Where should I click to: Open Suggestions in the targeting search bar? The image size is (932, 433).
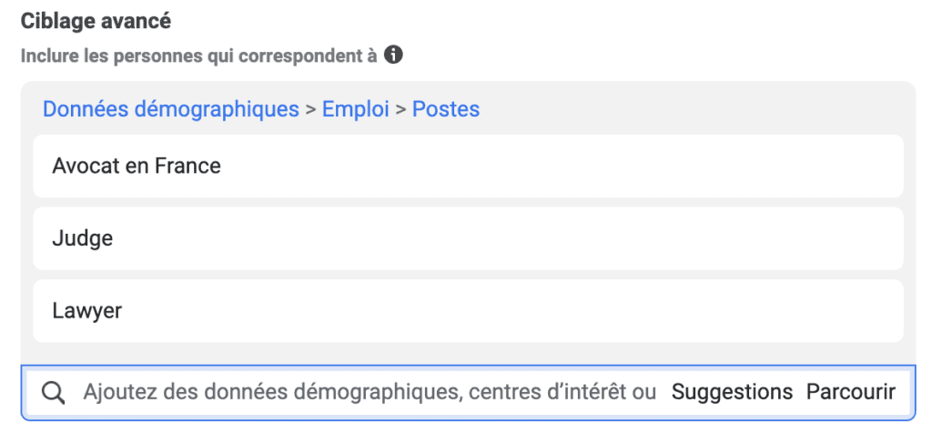tap(732, 392)
